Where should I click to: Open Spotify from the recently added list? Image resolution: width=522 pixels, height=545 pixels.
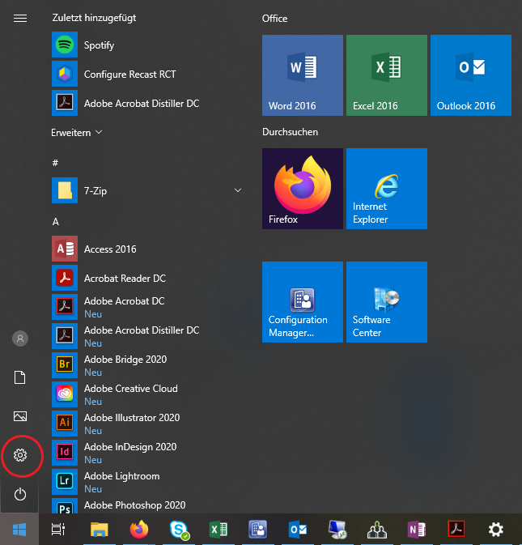point(99,45)
